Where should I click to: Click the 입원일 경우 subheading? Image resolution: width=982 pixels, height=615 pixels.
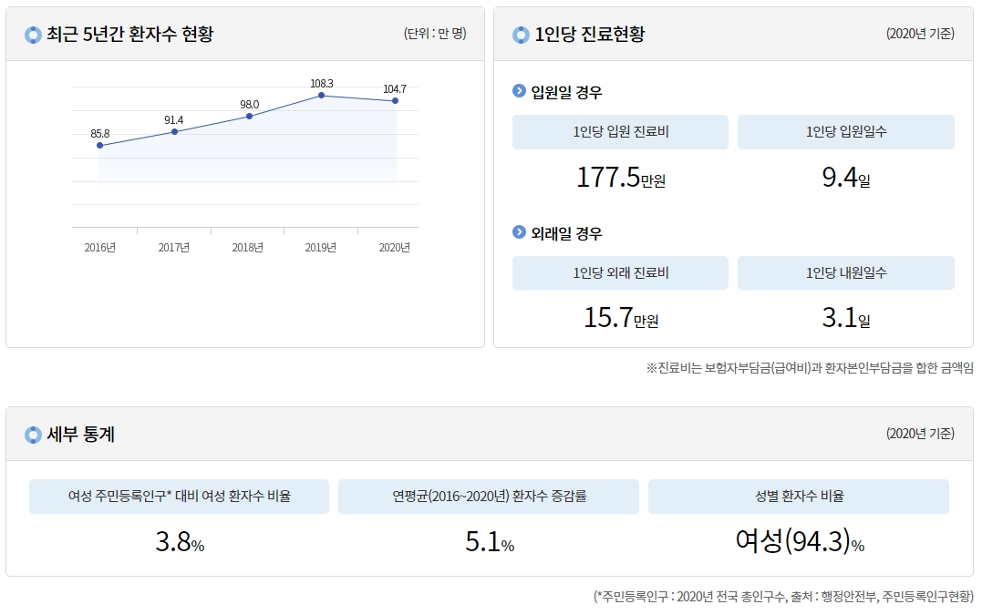click(566, 93)
